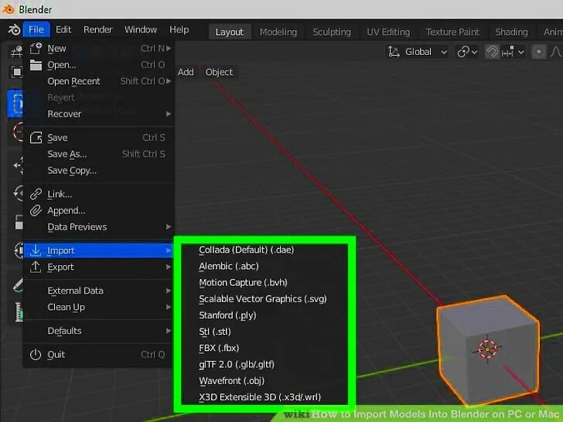Switch to the Modeling workspace tab
Viewport: 563px width, 422px height.
click(278, 32)
